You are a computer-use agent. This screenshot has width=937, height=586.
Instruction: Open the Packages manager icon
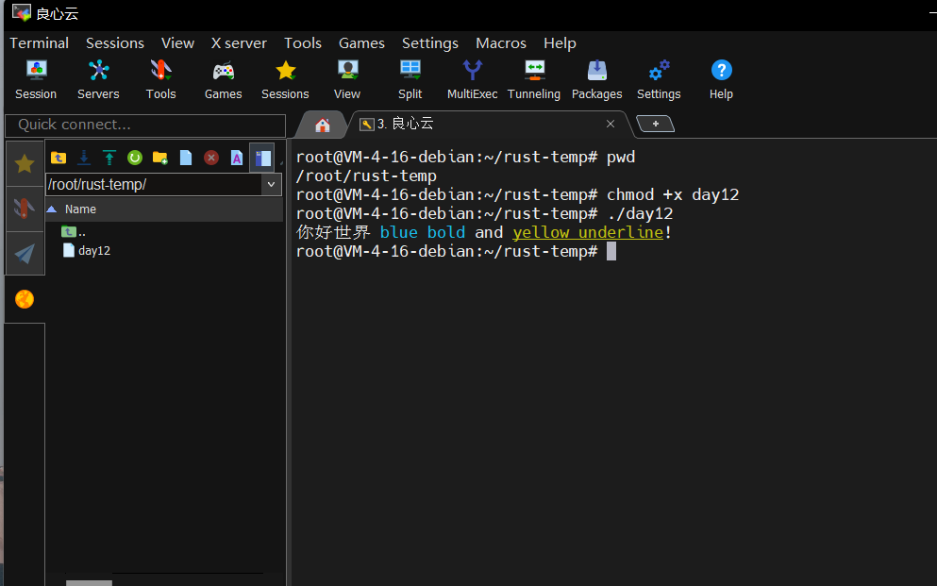pyautogui.click(x=596, y=79)
